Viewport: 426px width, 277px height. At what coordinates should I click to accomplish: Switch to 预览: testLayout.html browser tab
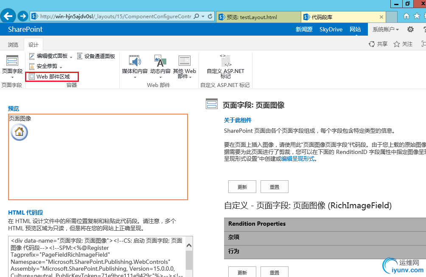(x=259, y=17)
